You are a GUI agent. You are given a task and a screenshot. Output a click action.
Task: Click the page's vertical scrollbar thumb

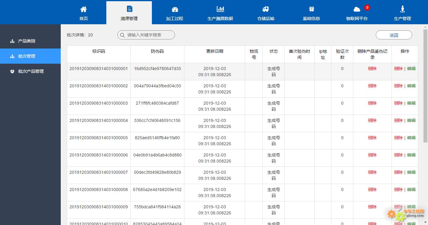click(425, 86)
